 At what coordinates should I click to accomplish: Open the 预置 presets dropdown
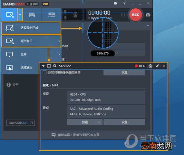click(85, 122)
